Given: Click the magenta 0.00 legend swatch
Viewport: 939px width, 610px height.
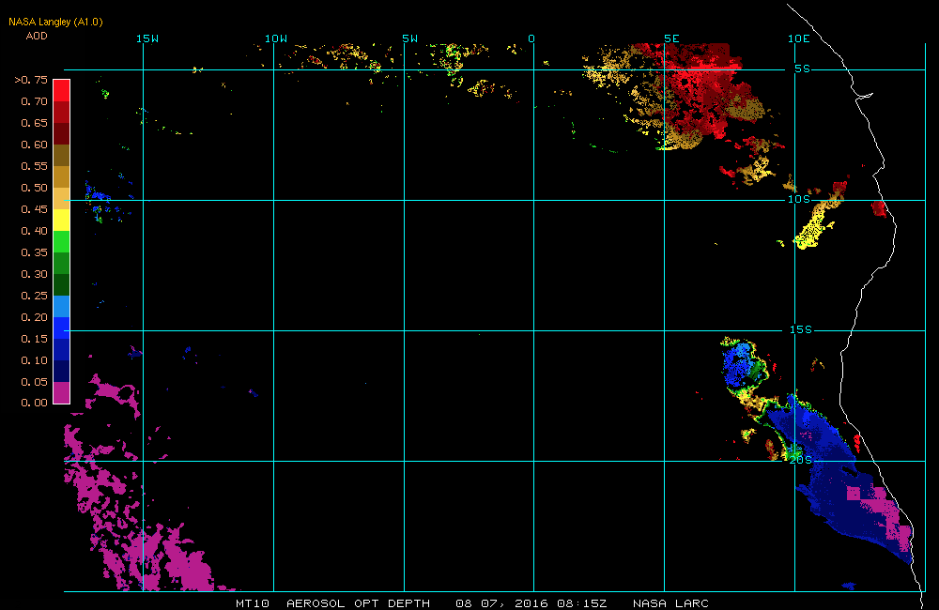Looking at the screenshot, I should 62,392.
